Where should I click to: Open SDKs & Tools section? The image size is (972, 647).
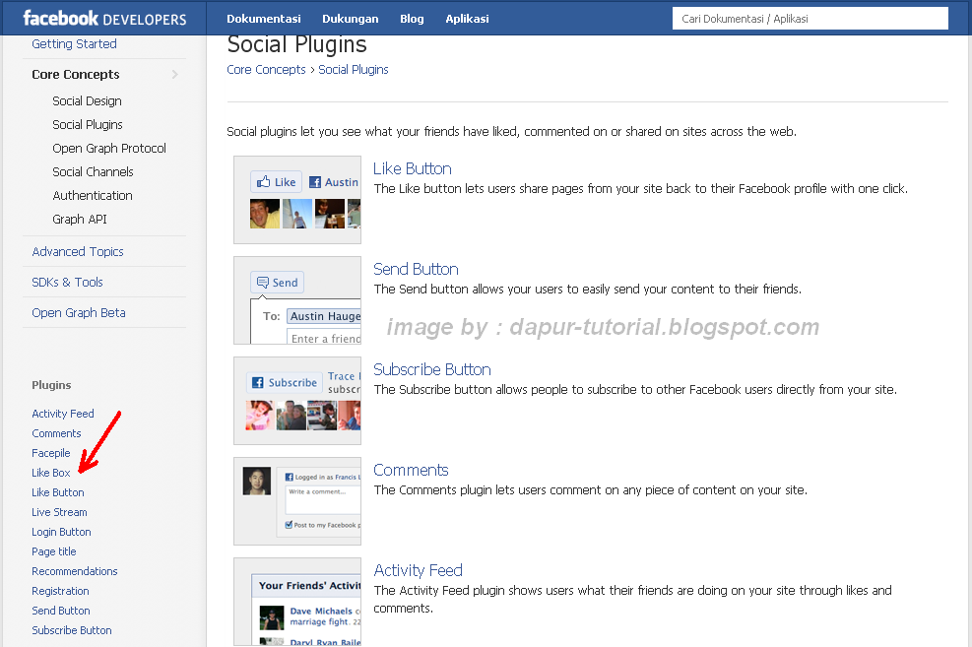click(x=67, y=282)
